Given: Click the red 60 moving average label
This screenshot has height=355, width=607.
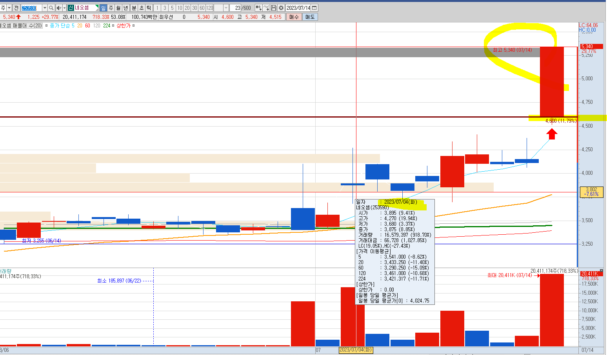Looking at the screenshot, I should [87, 25].
